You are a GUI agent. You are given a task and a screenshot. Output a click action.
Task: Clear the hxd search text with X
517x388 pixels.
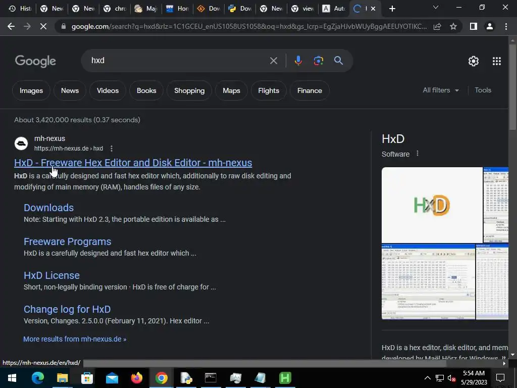(x=273, y=61)
